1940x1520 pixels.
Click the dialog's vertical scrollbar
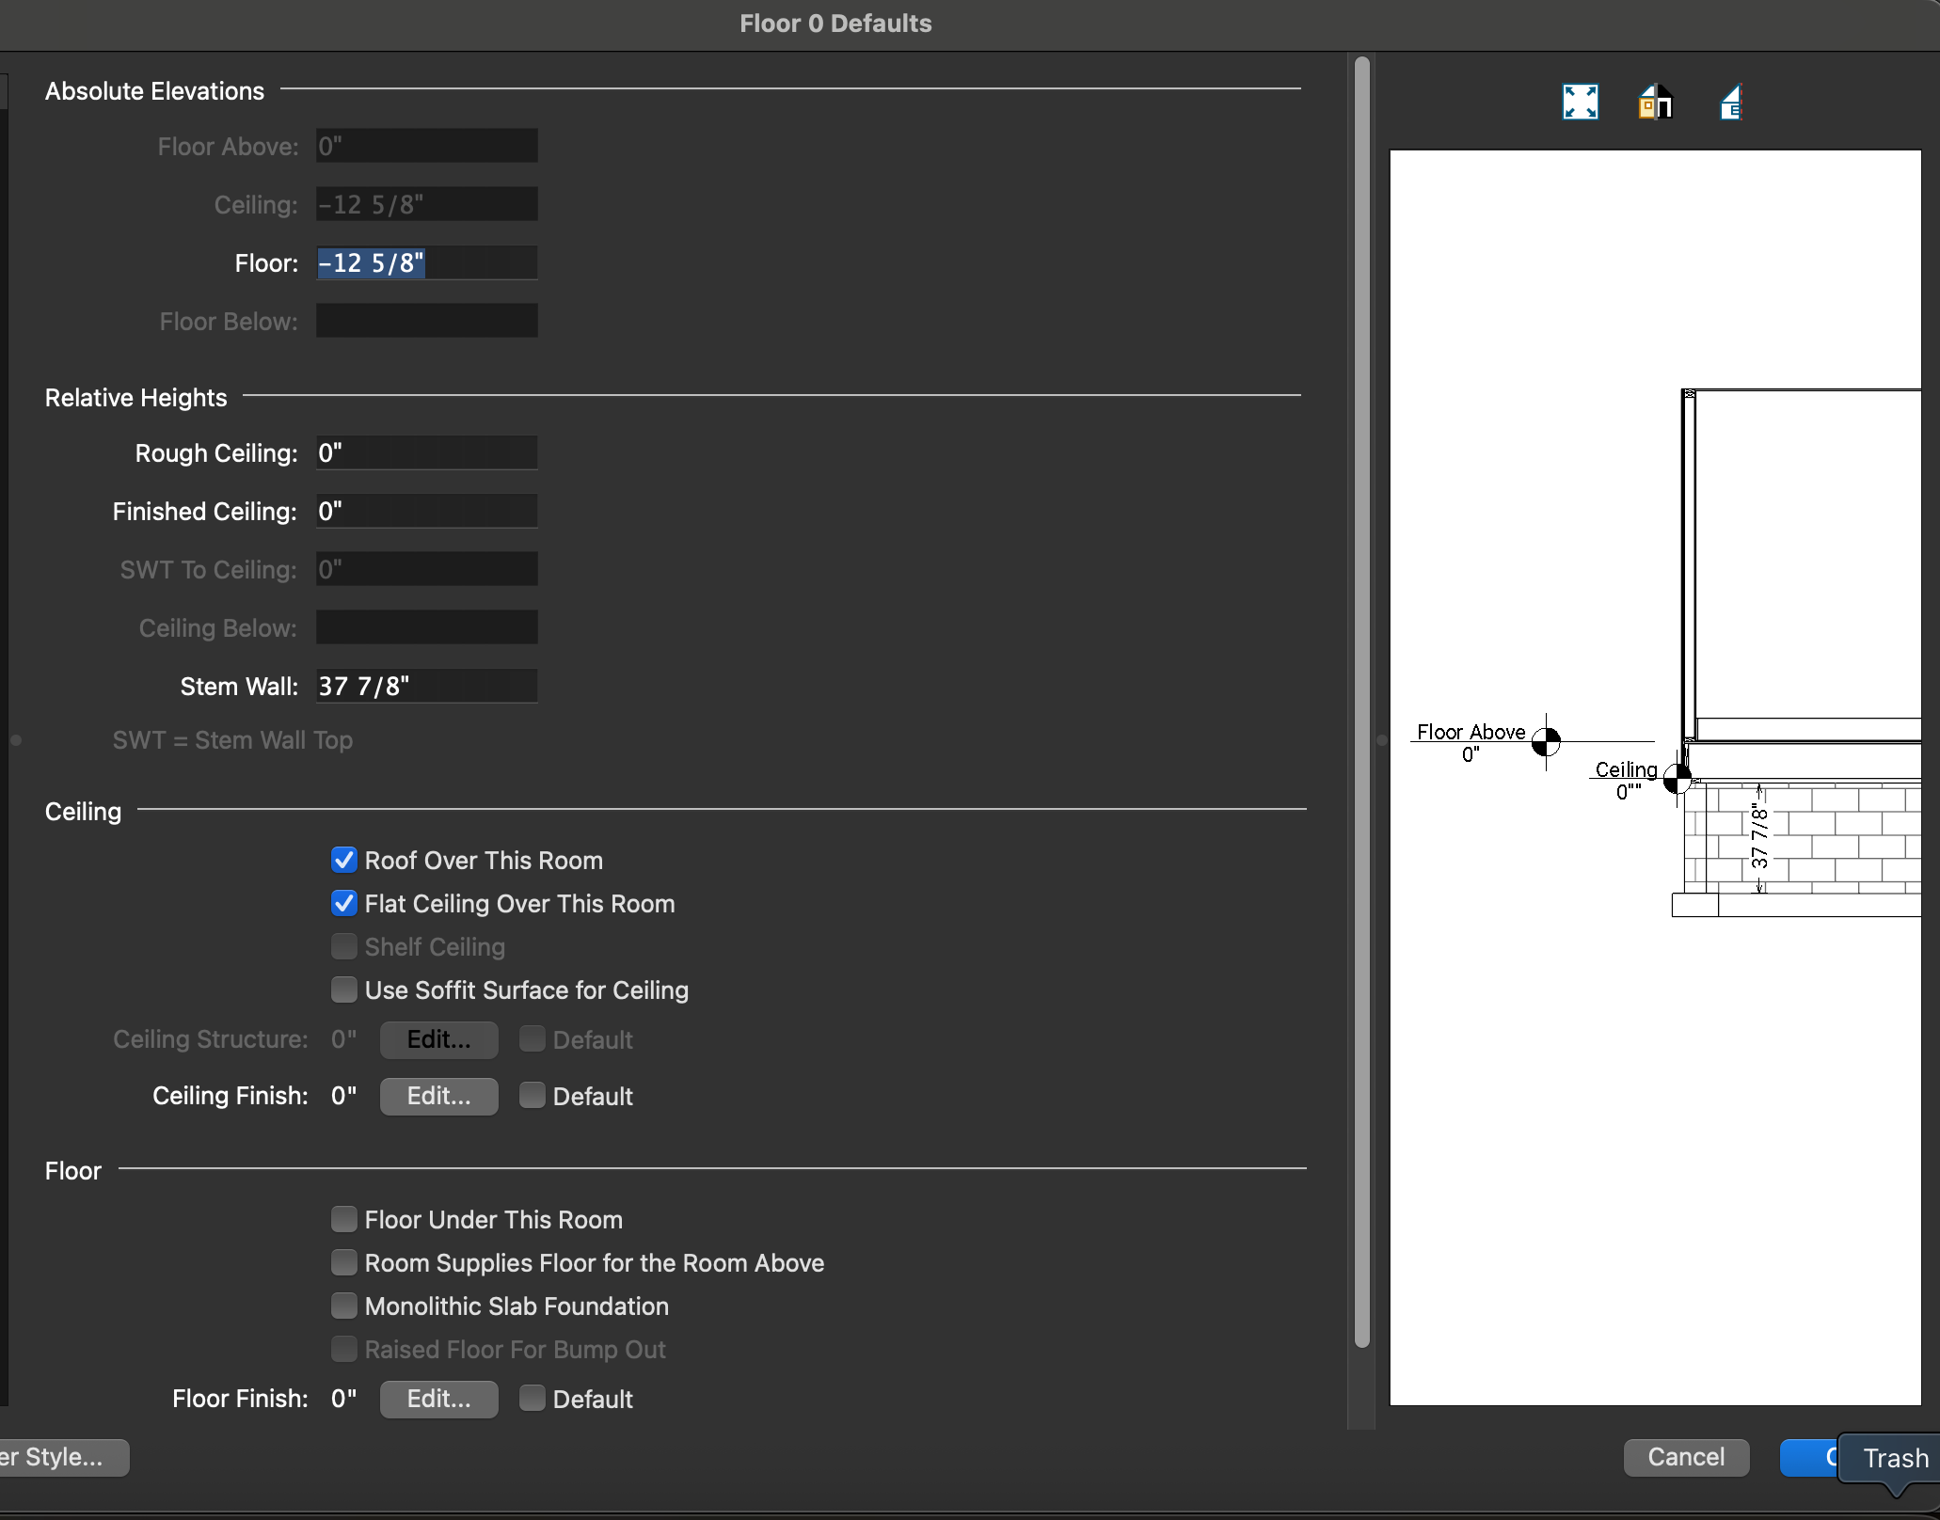[x=1361, y=701]
